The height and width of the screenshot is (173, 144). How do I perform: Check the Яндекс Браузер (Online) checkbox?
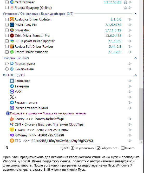[7, 8]
